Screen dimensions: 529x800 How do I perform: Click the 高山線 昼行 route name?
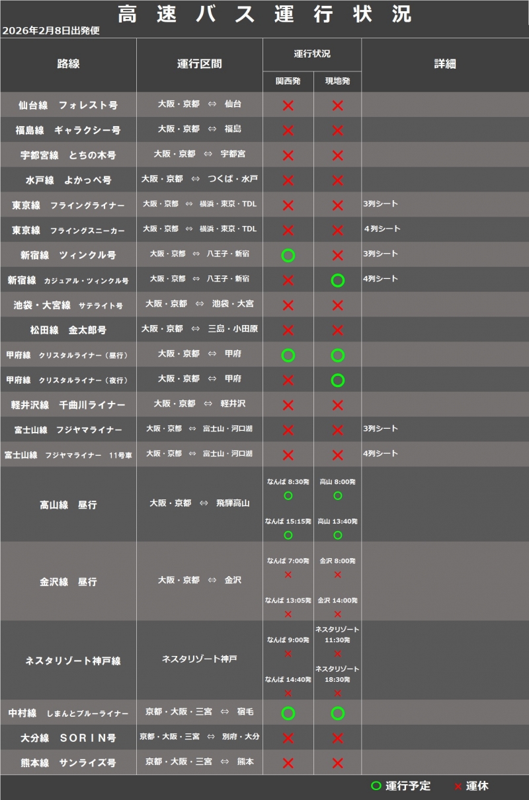tap(68, 504)
